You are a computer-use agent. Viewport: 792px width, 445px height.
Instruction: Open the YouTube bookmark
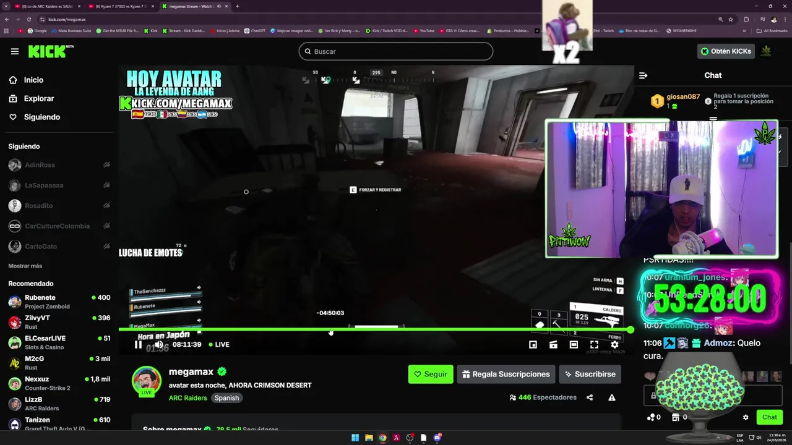[x=424, y=30]
